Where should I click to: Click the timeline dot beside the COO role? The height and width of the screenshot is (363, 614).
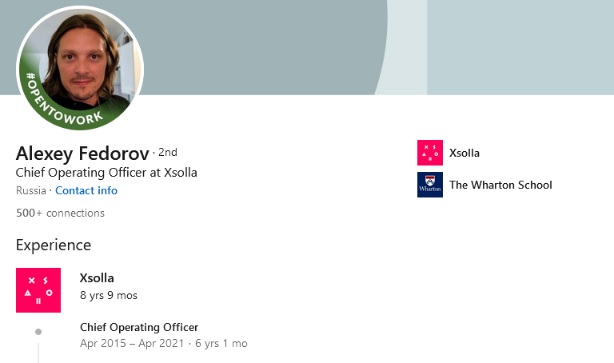(38, 331)
